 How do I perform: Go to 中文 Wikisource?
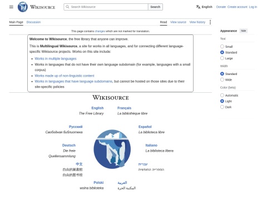click(x=79, y=164)
